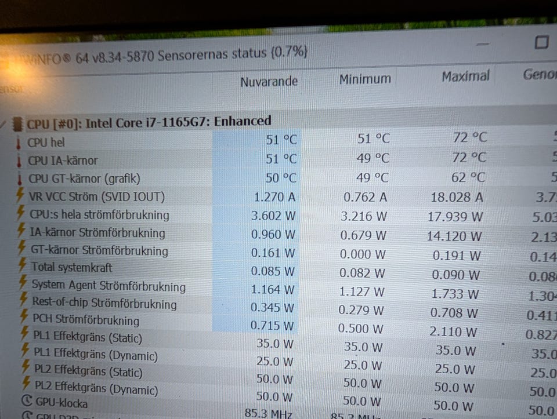Click lightning icon beside Total systemkraft
Viewport: 557px width, 419px height.
[23, 265]
